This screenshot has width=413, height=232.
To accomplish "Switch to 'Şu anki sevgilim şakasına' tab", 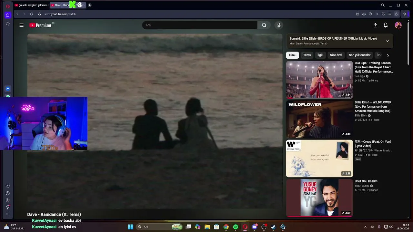I will (x=31, y=5).
